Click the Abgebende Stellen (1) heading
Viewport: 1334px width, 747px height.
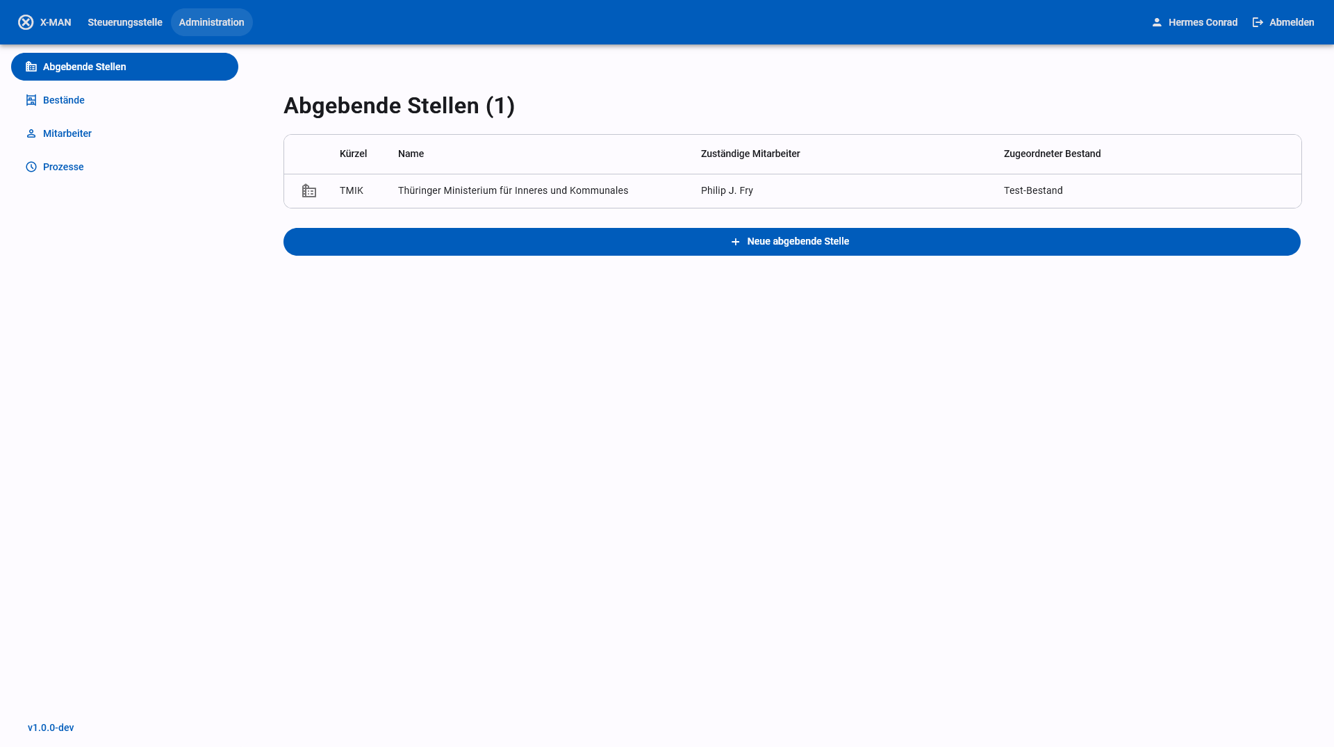[x=400, y=106]
